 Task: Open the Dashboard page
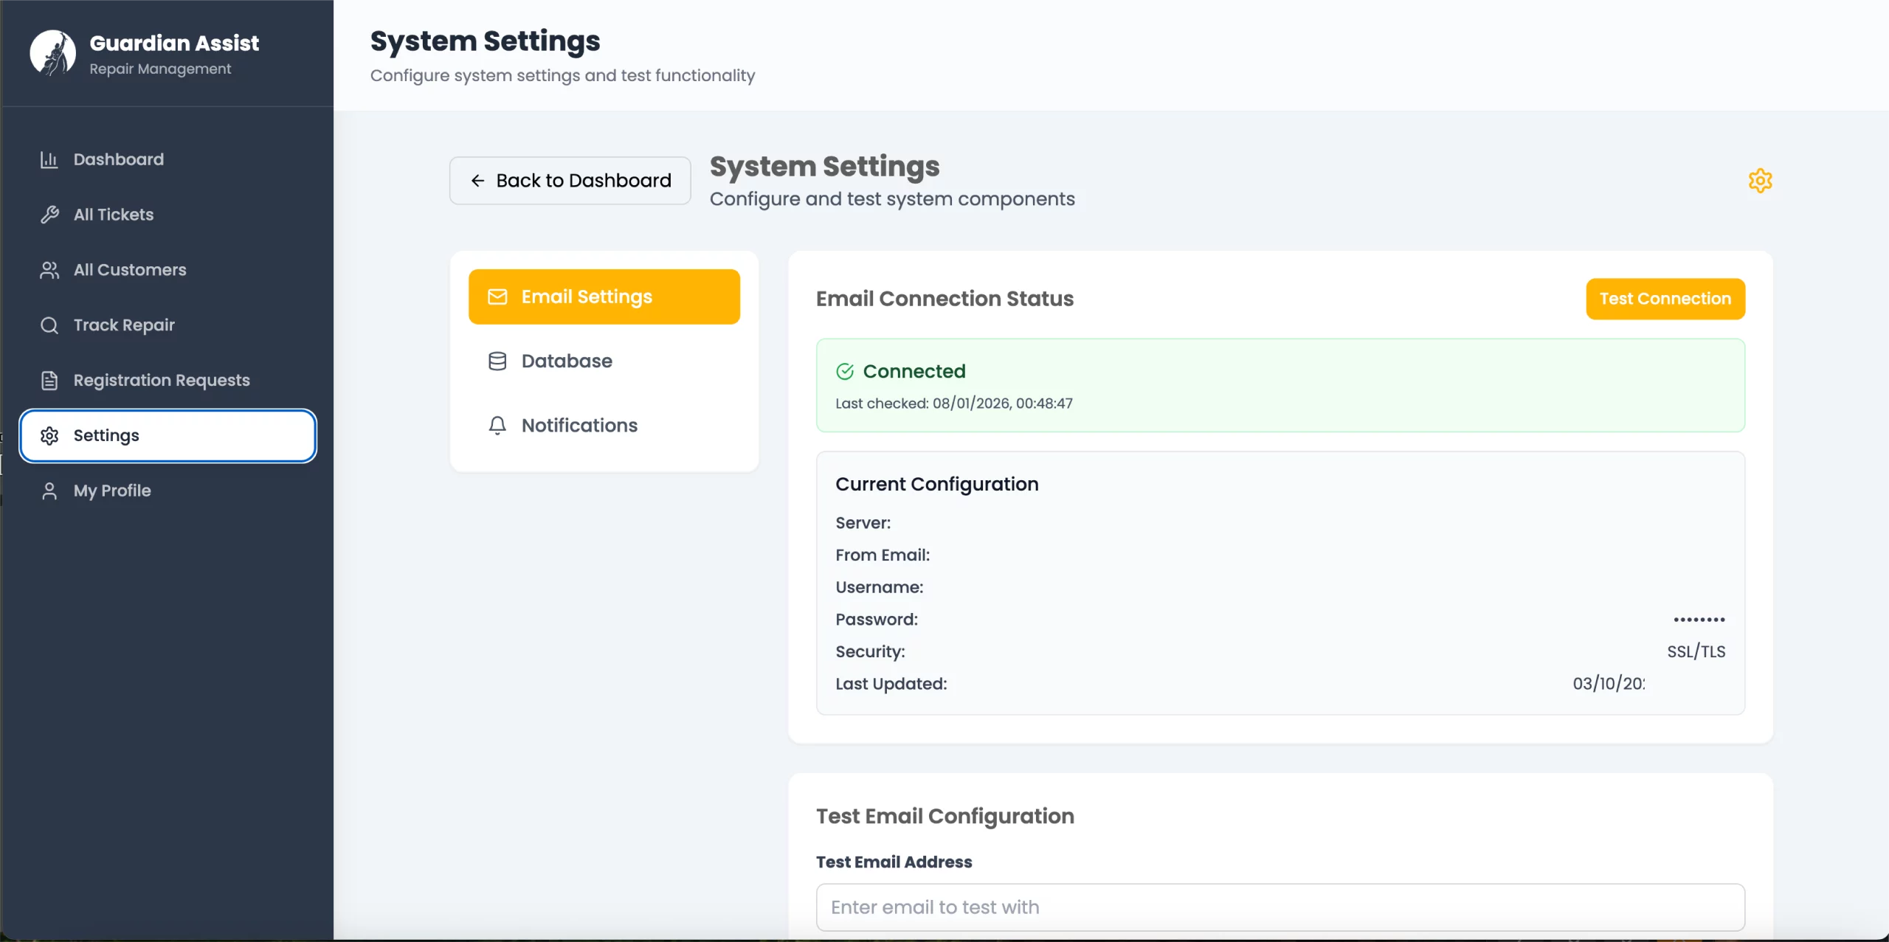coord(168,159)
